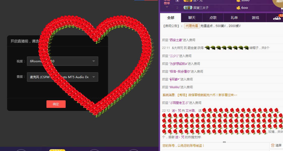The width and height of the screenshot is (283, 151).
Task: Open the car icon tab
Action: 277,18
